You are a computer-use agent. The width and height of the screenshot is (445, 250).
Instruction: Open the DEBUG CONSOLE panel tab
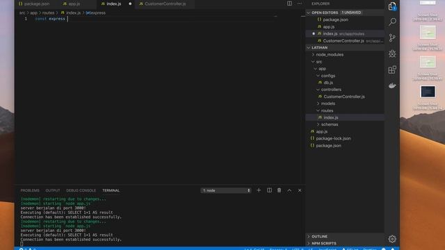(81, 190)
